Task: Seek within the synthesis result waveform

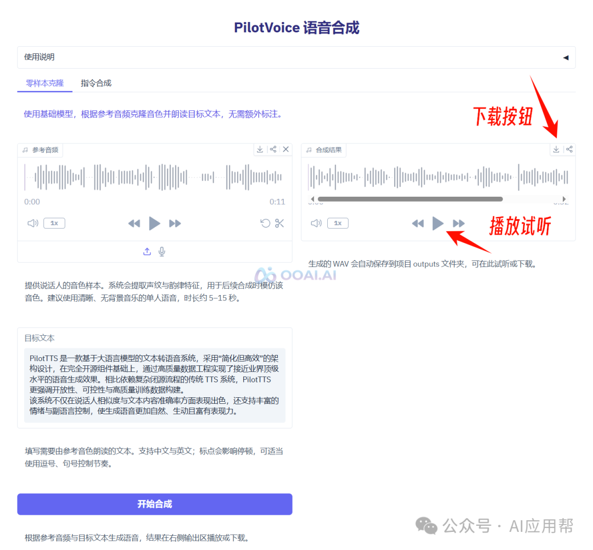Action: 438,177
